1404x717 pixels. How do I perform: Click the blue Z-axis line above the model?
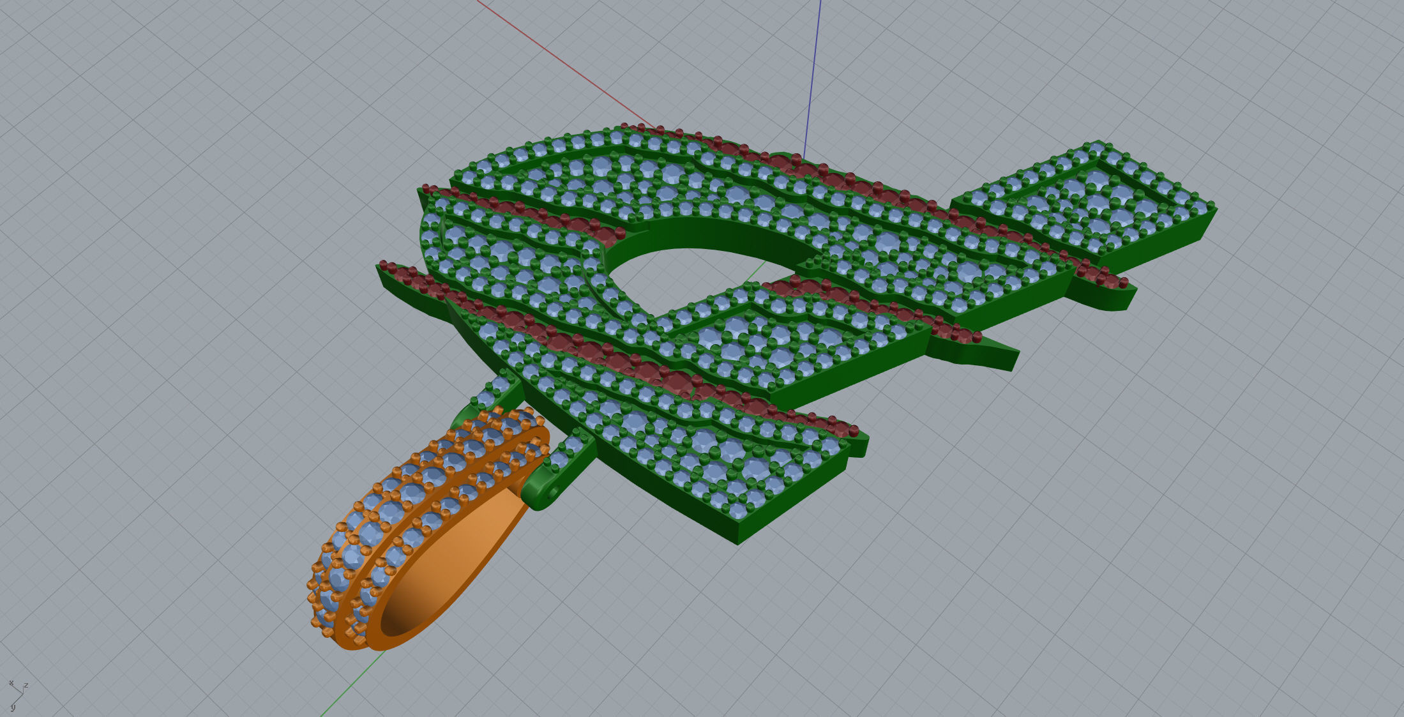coord(811,78)
